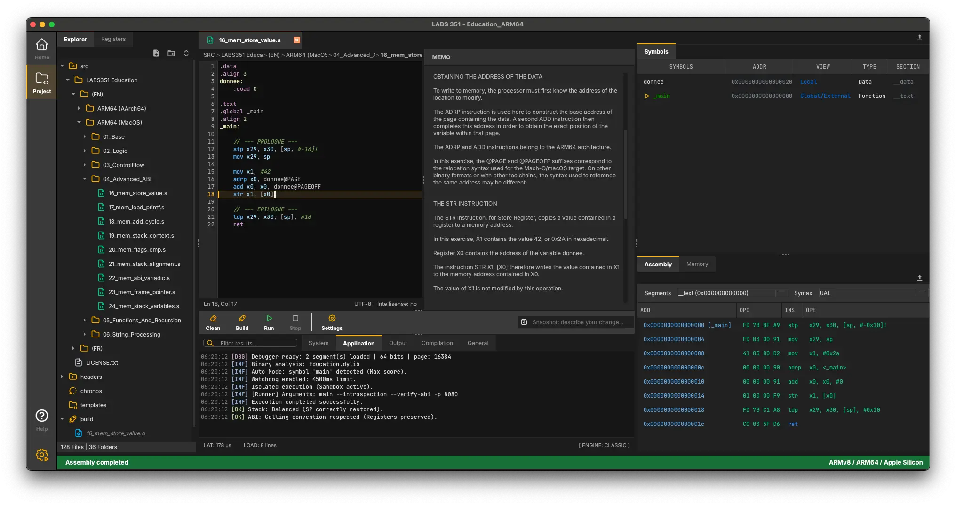Open app settings gear in sidebar
This screenshot has height=505, width=956.
click(41, 455)
